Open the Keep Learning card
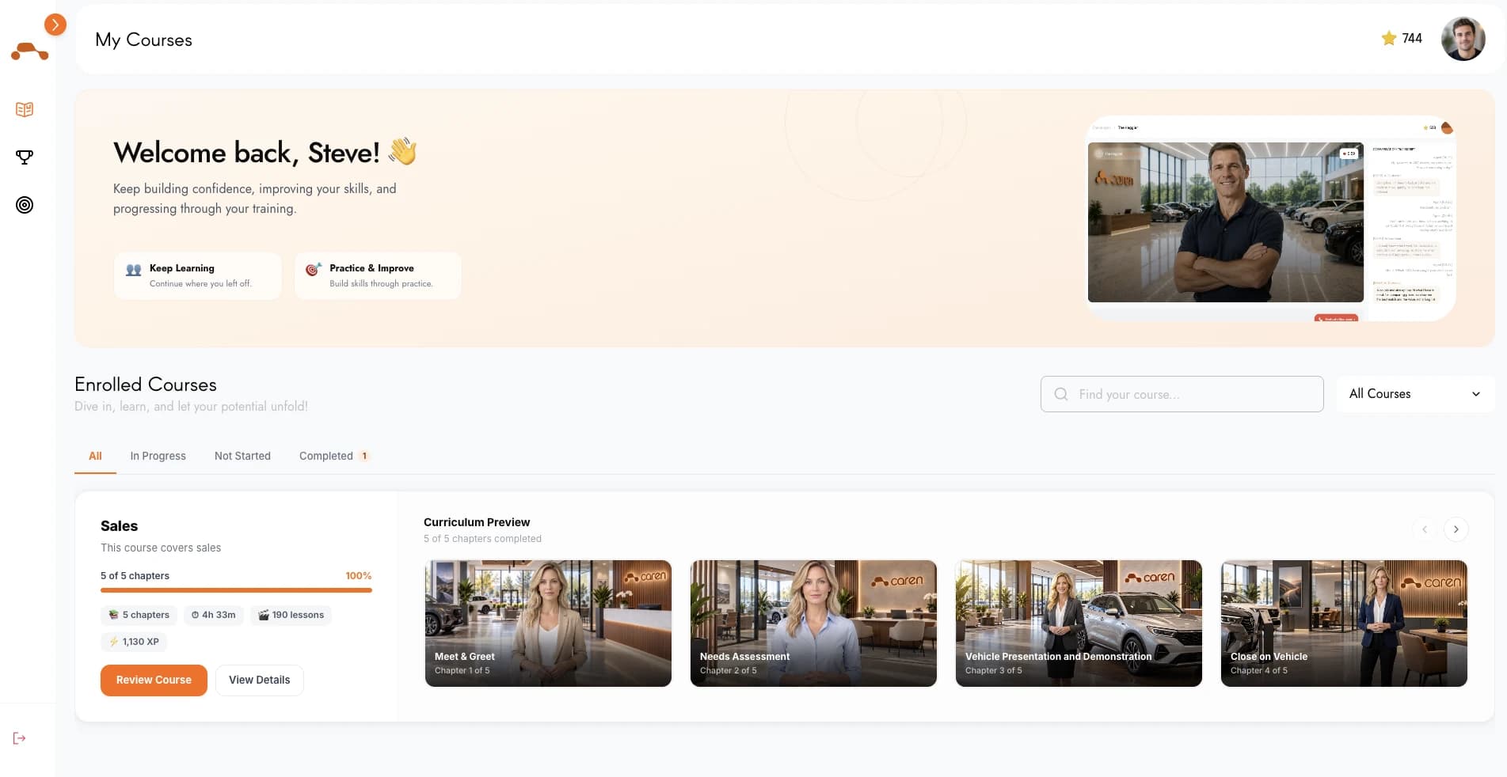The width and height of the screenshot is (1507, 777). (x=197, y=275)
